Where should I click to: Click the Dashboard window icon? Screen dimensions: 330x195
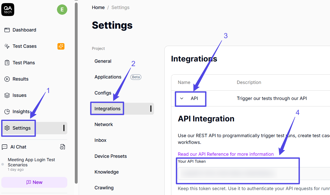(7, 30)
